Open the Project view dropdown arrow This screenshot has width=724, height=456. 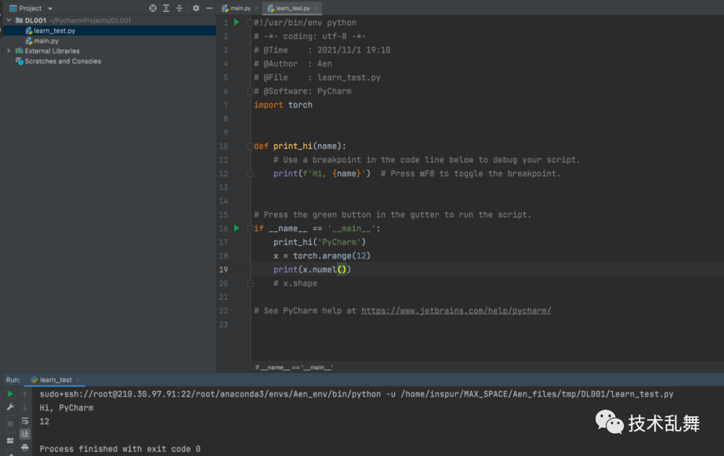point(50,9)
